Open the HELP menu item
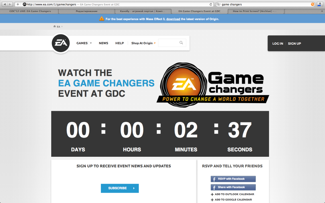Screen dimensions: 325x203 coord(120,43)
